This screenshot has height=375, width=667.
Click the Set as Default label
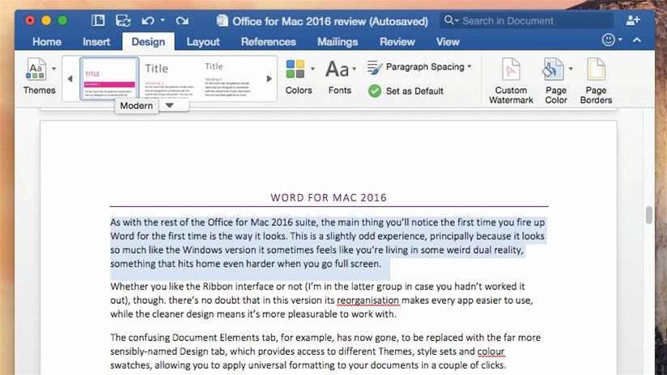tap(414, 91)
